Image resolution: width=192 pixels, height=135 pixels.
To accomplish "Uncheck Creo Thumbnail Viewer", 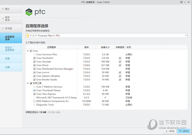I will (35, 90).
